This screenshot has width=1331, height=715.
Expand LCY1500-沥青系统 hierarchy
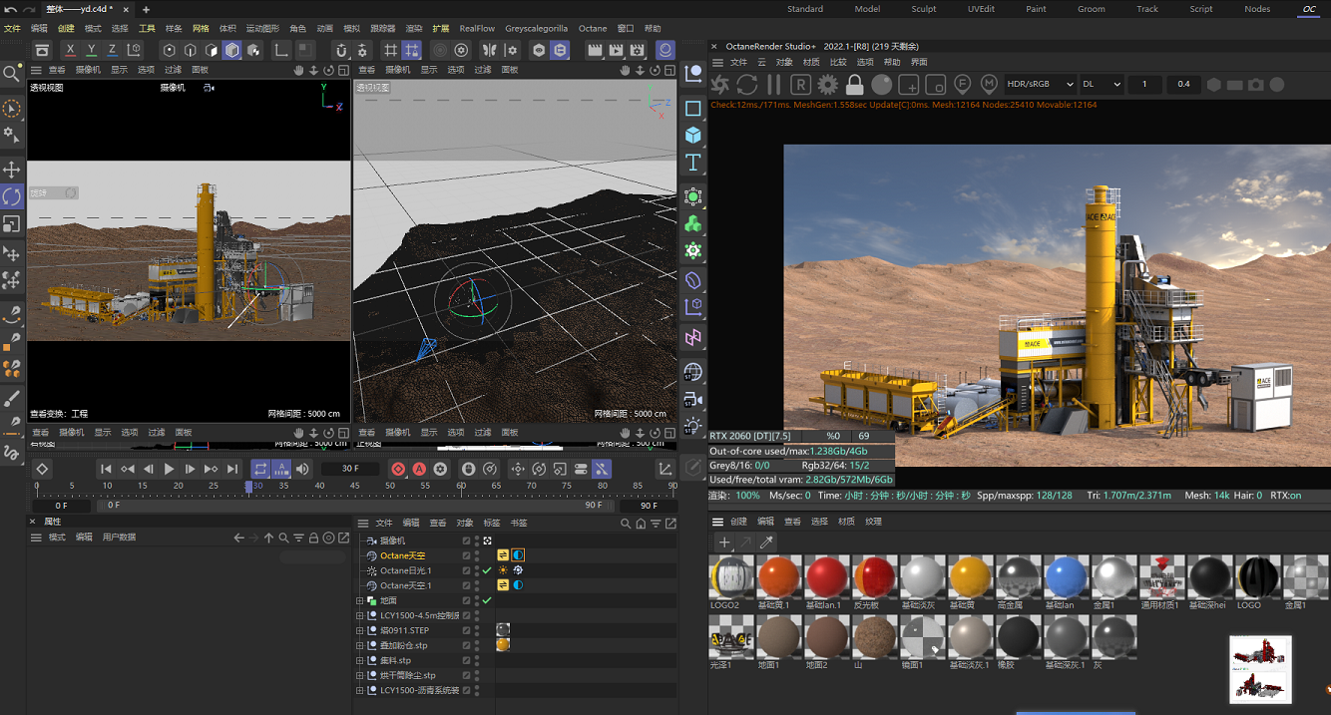click(359, 691)
